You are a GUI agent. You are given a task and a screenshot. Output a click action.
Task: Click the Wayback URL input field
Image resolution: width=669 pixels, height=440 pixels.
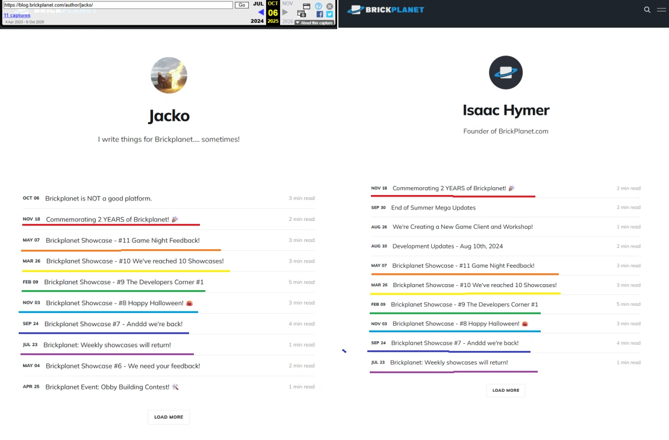[118, 5]
